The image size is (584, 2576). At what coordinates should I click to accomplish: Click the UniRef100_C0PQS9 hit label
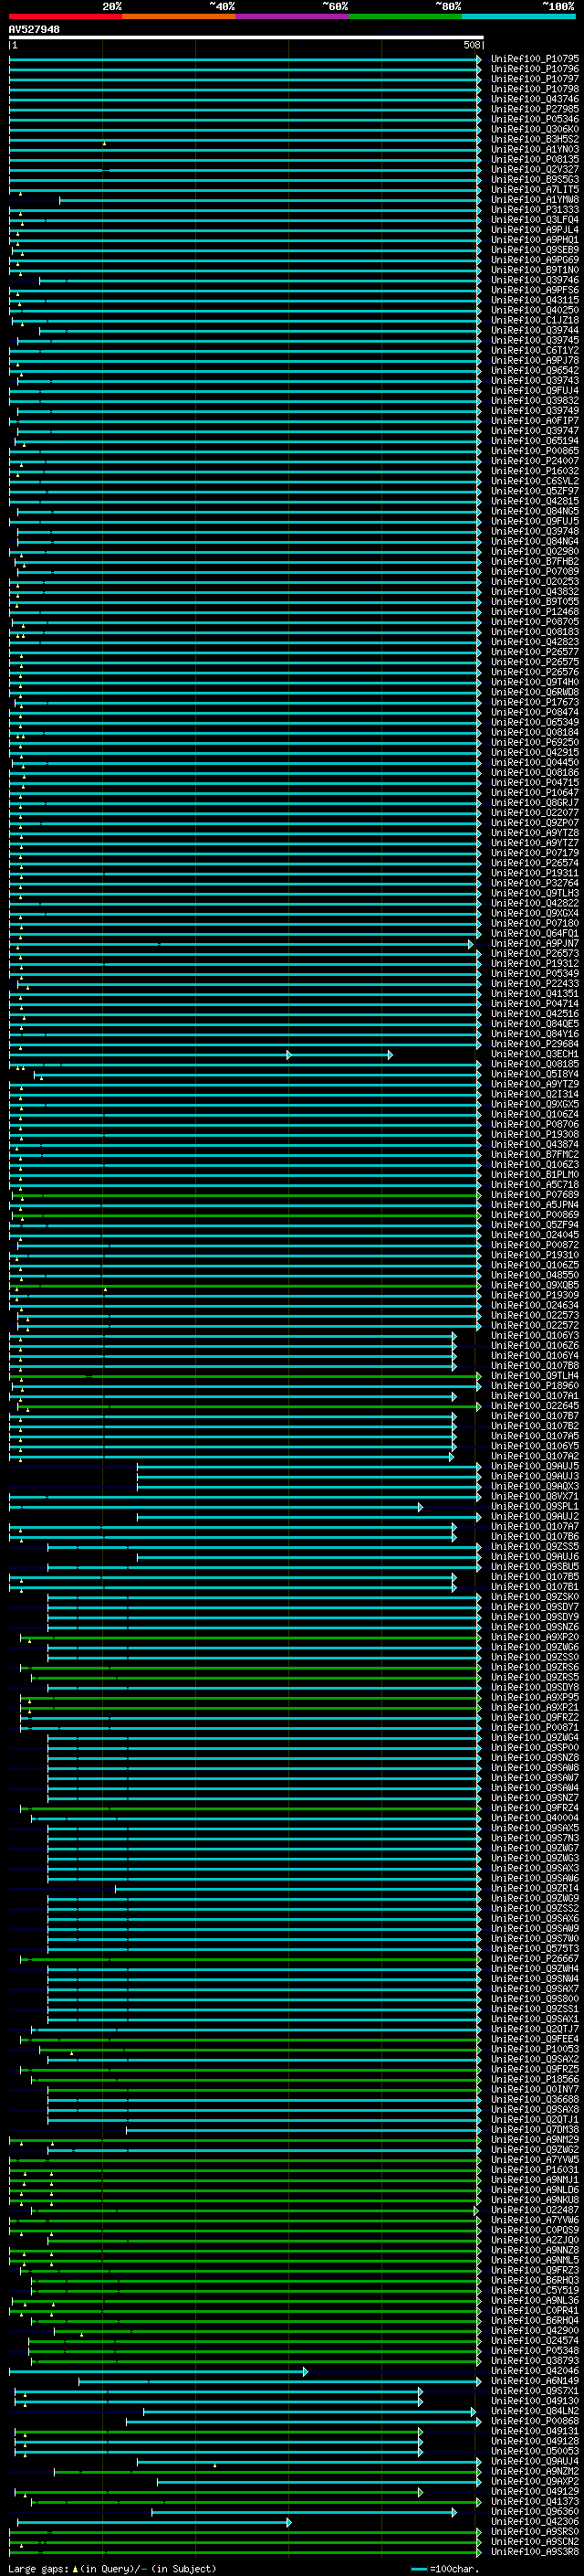(x=535, y=2230)
